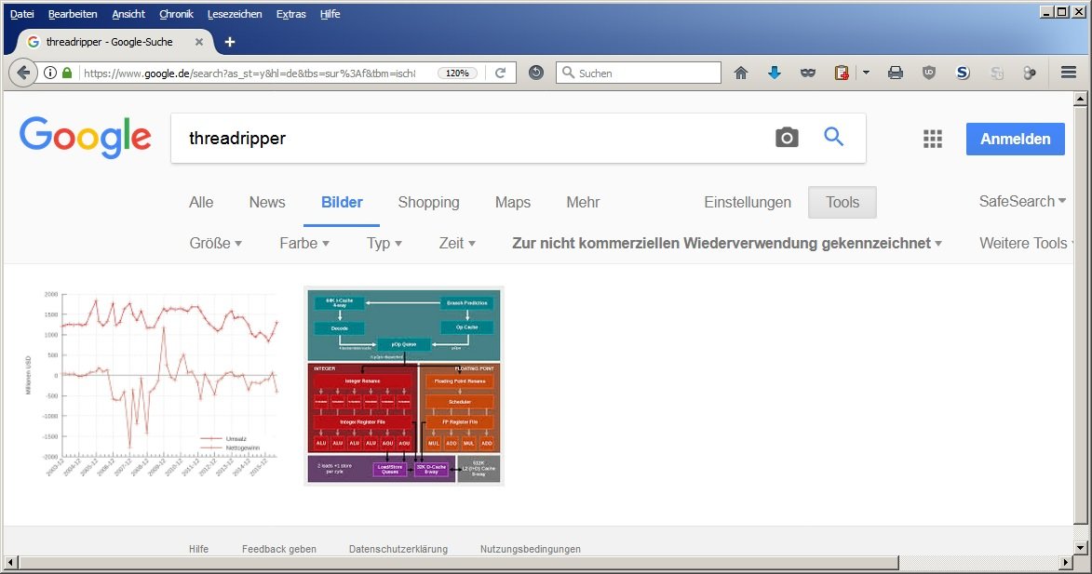
Task: Expand the arrow next to clipboard icon
Action: pyautogui.click(x=866, y=73)
